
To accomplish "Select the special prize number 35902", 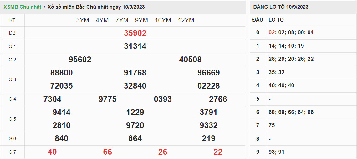I will click(x=135, y=33).
